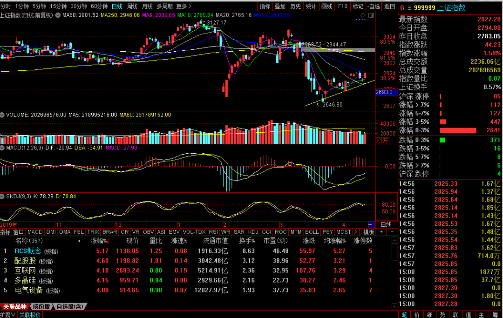Viewport: 503px width, 318px height.
Task: Select the 60分钟 period
Action: (x=99, y=6)
